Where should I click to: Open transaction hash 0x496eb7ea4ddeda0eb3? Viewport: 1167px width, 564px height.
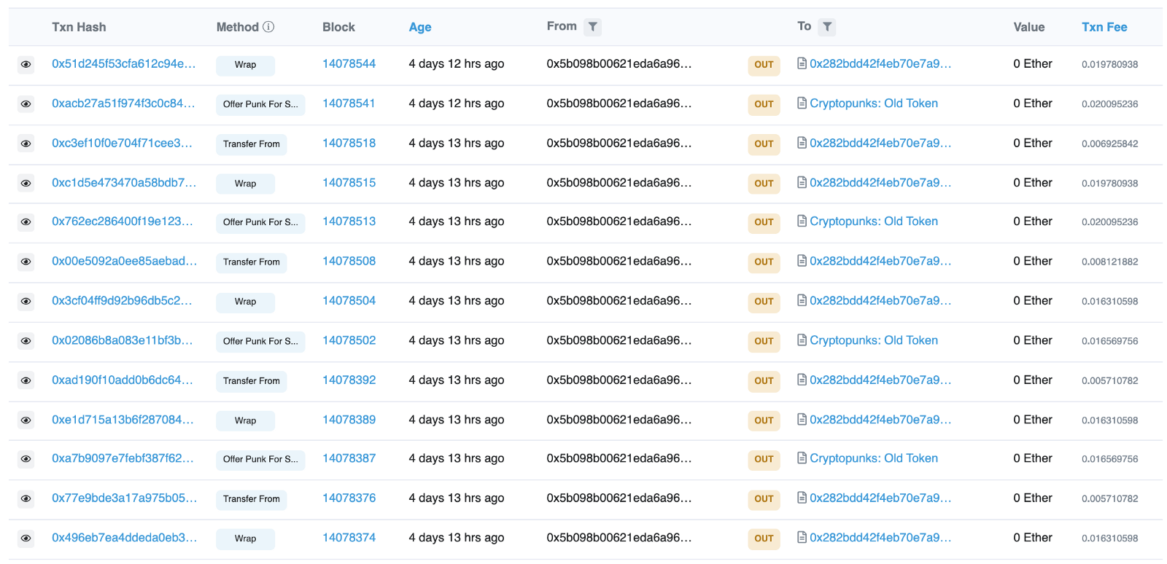pyautogui.click(x=124, y=537)
